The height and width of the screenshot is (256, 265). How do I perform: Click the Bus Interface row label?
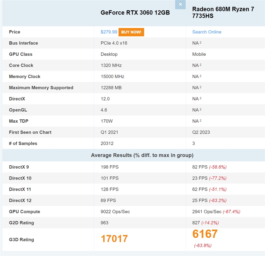click(x=24, y=43)
